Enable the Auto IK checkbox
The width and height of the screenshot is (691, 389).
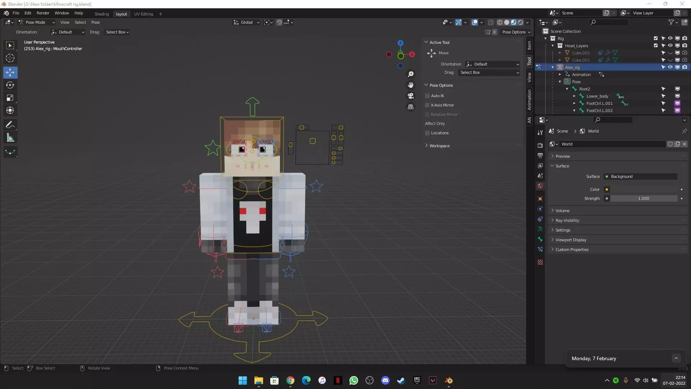(x=427, y=96)
